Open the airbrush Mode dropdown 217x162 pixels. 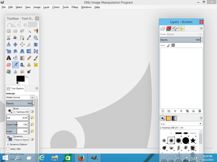(x=32, y=97)
